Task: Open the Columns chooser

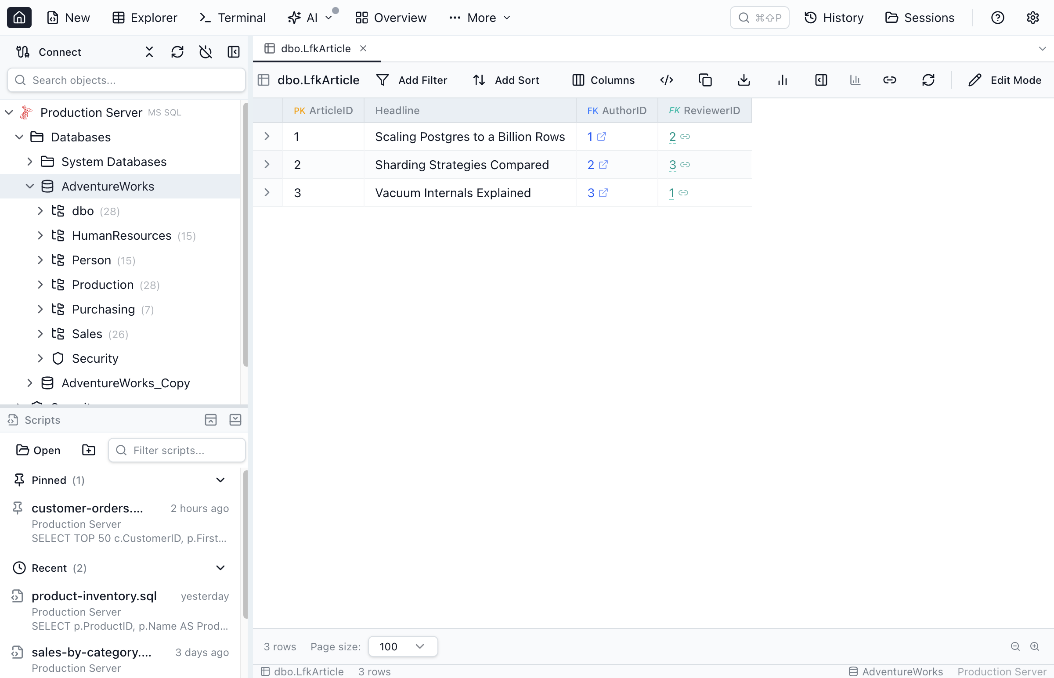Action: [603, 80]
